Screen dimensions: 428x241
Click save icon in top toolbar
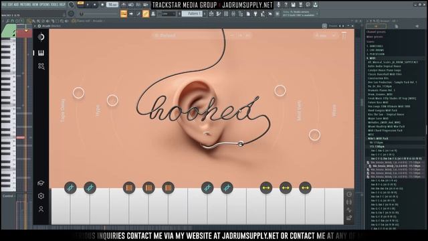[x=293, y=5]
